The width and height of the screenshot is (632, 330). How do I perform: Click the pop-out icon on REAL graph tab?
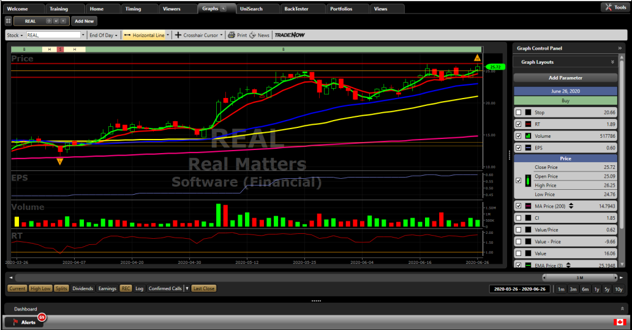tap(56, 21)
